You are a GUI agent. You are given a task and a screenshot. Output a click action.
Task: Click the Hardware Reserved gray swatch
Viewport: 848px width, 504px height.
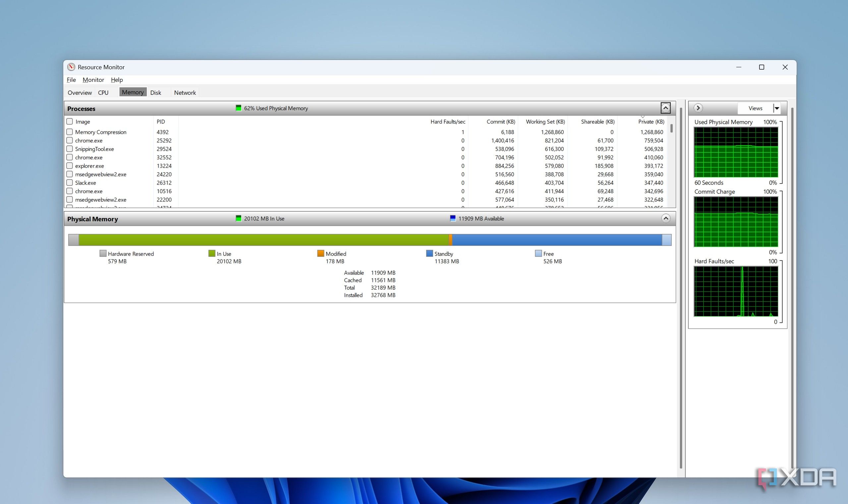click(x=103, y=253)
